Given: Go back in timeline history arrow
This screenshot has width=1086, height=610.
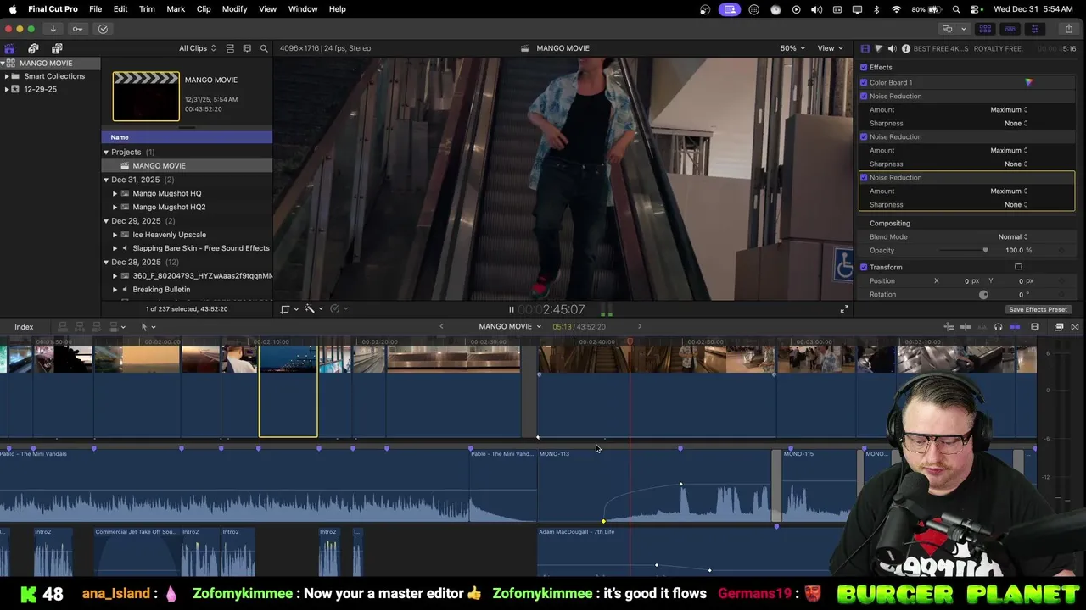Looking at the screenshot, I should coord(441,326).
